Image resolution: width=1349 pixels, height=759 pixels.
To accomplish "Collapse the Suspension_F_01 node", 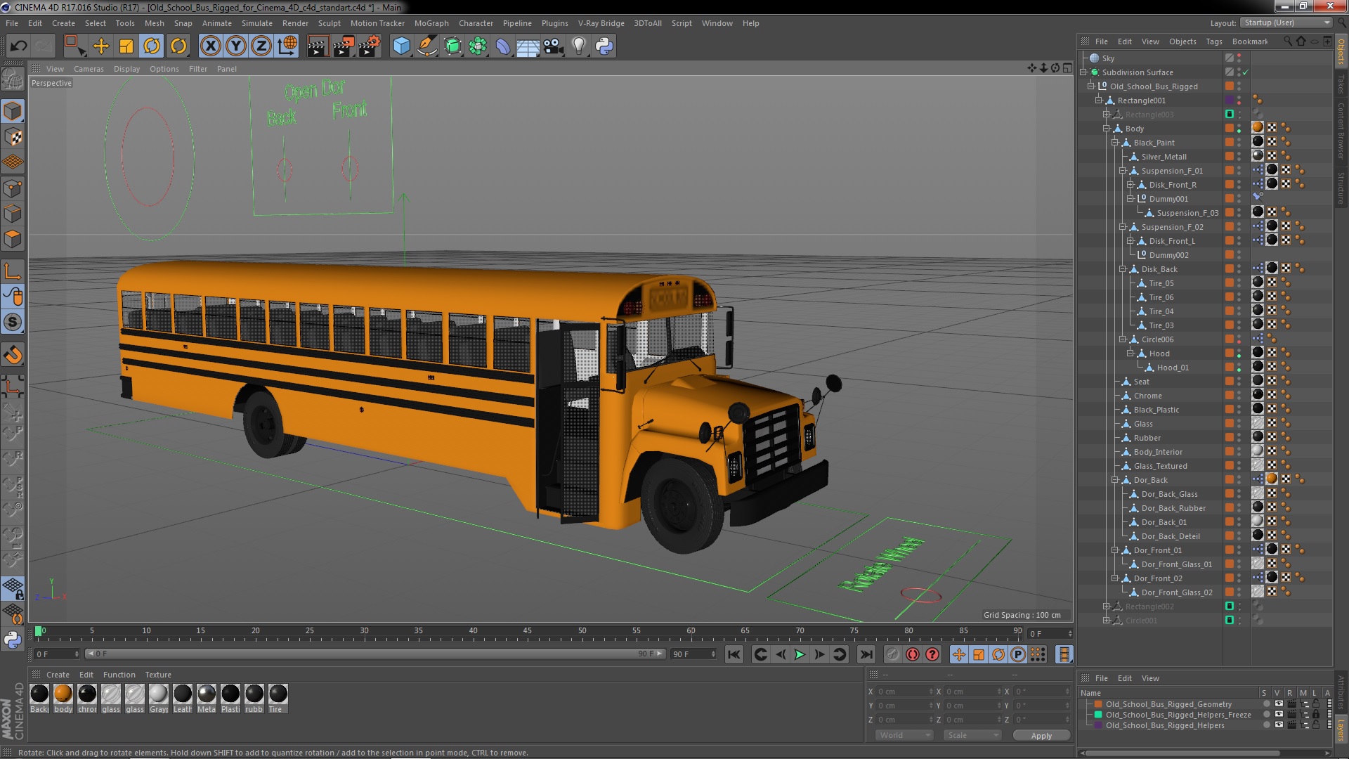I will click(x=1123, y=171).
